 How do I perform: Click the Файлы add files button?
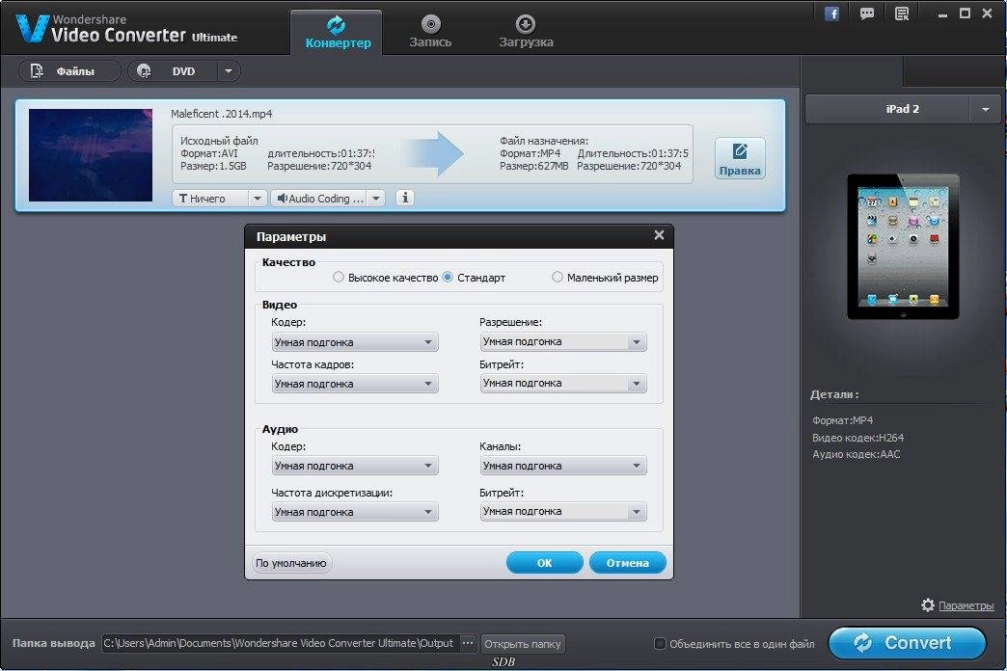pos(69,71)
